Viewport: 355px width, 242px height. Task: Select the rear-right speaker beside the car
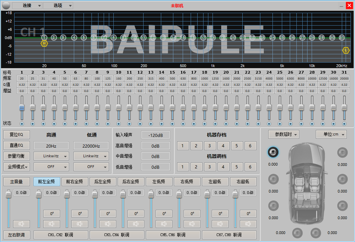click(x=342, y=206)
